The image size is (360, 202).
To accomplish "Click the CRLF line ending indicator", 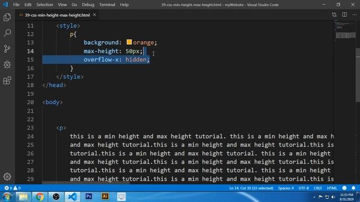I will 318,188.
